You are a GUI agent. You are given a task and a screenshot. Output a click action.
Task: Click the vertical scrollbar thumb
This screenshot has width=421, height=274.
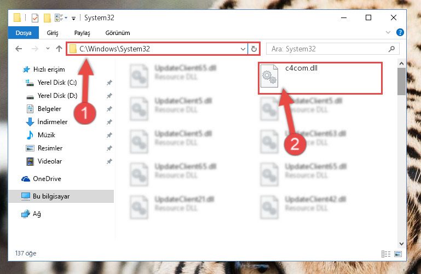coord(401,81)
